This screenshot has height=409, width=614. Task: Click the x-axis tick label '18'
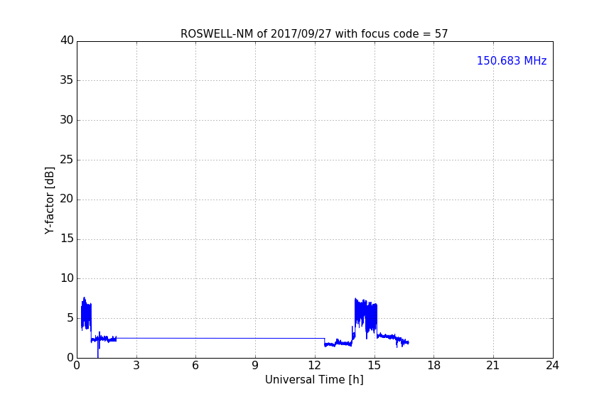pos(434,366)
